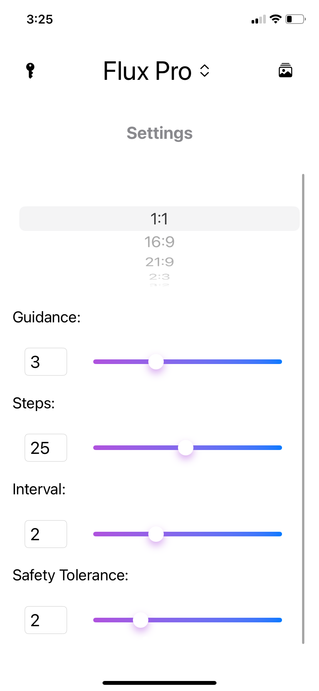Tap the Steps slider knob
Screen dimensions: 319x691
tap(186, 448)
